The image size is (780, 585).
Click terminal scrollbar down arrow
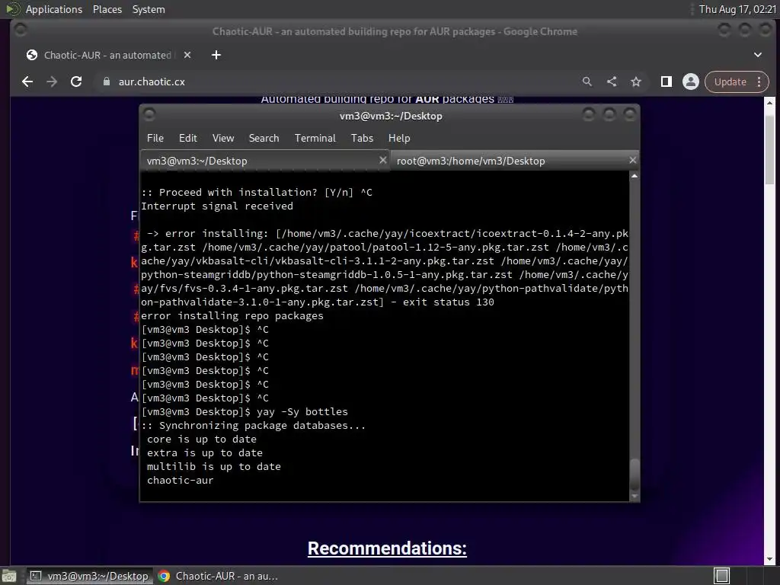(x=635, y=496)
